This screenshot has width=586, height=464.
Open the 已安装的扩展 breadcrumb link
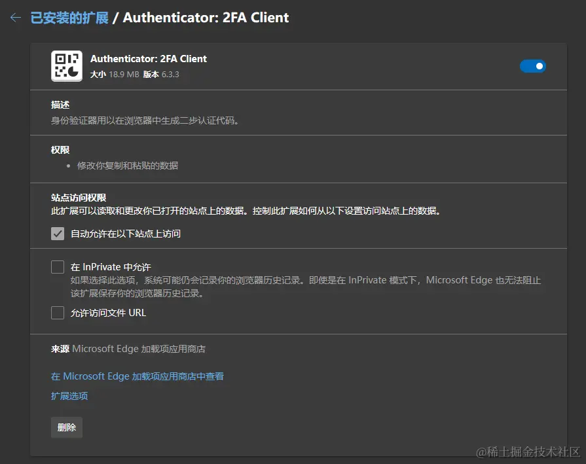tap(69, 18)
